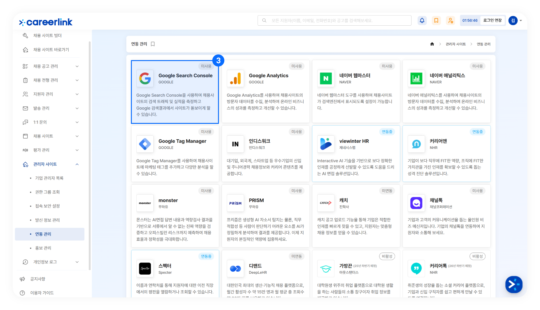Viewport: 540px width, 310px height.
Task: Open the profile dropdown arrow
Action: [x=521, y=21]
